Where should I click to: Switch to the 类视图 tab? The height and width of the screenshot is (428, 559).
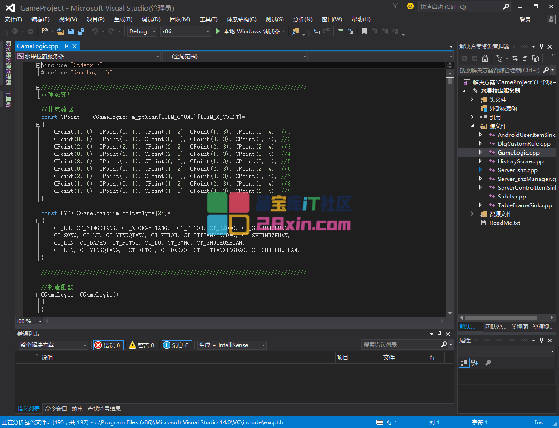coord(519,327)
